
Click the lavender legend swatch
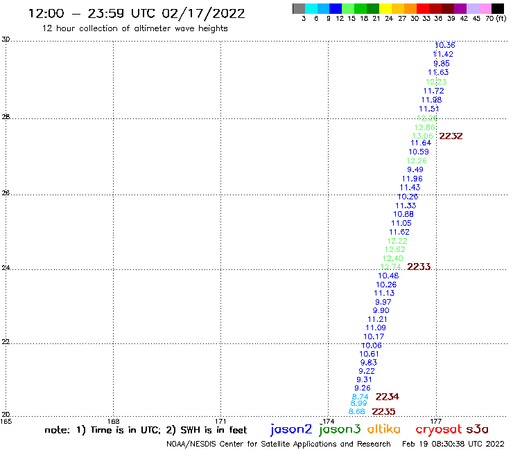point(472,8)
